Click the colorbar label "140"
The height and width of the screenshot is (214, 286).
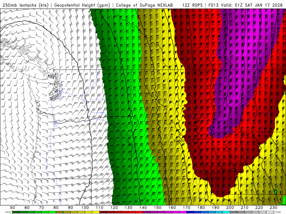(143, 208)
